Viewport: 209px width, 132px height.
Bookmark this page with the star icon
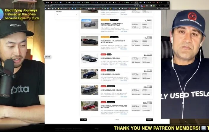pyautogui.click(x=138, y=6)
